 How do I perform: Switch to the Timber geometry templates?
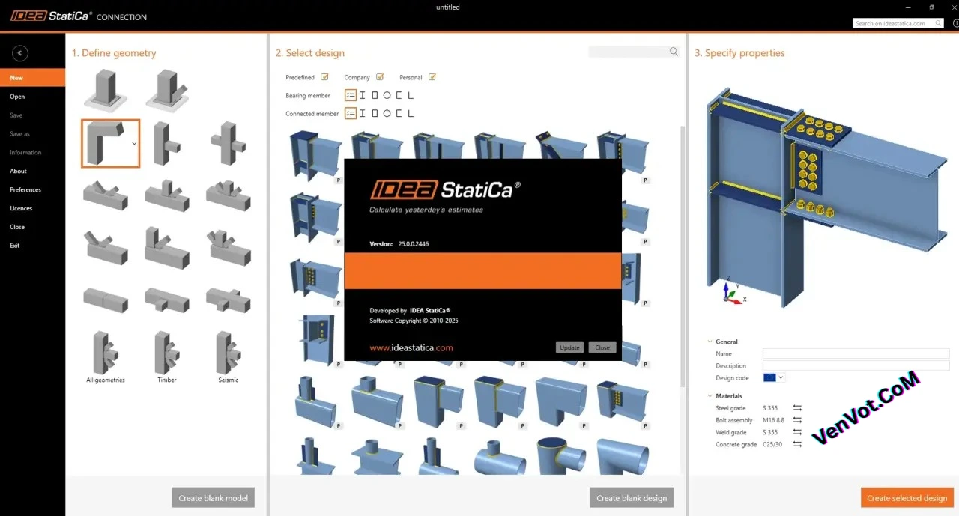pyautogui.click(x=166, y=356)
